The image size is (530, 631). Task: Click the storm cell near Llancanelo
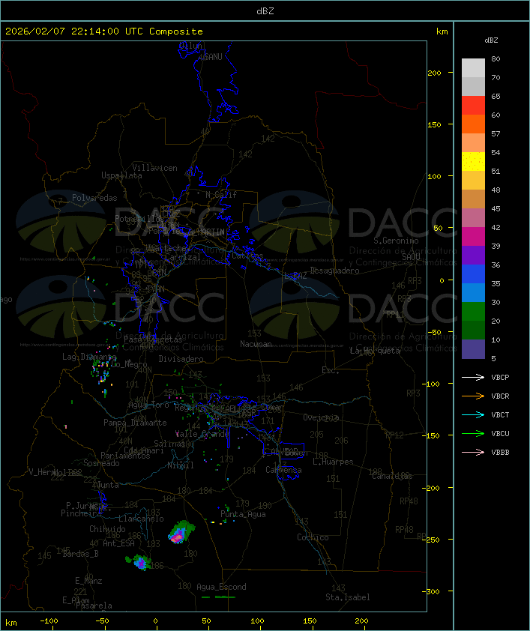181,532
